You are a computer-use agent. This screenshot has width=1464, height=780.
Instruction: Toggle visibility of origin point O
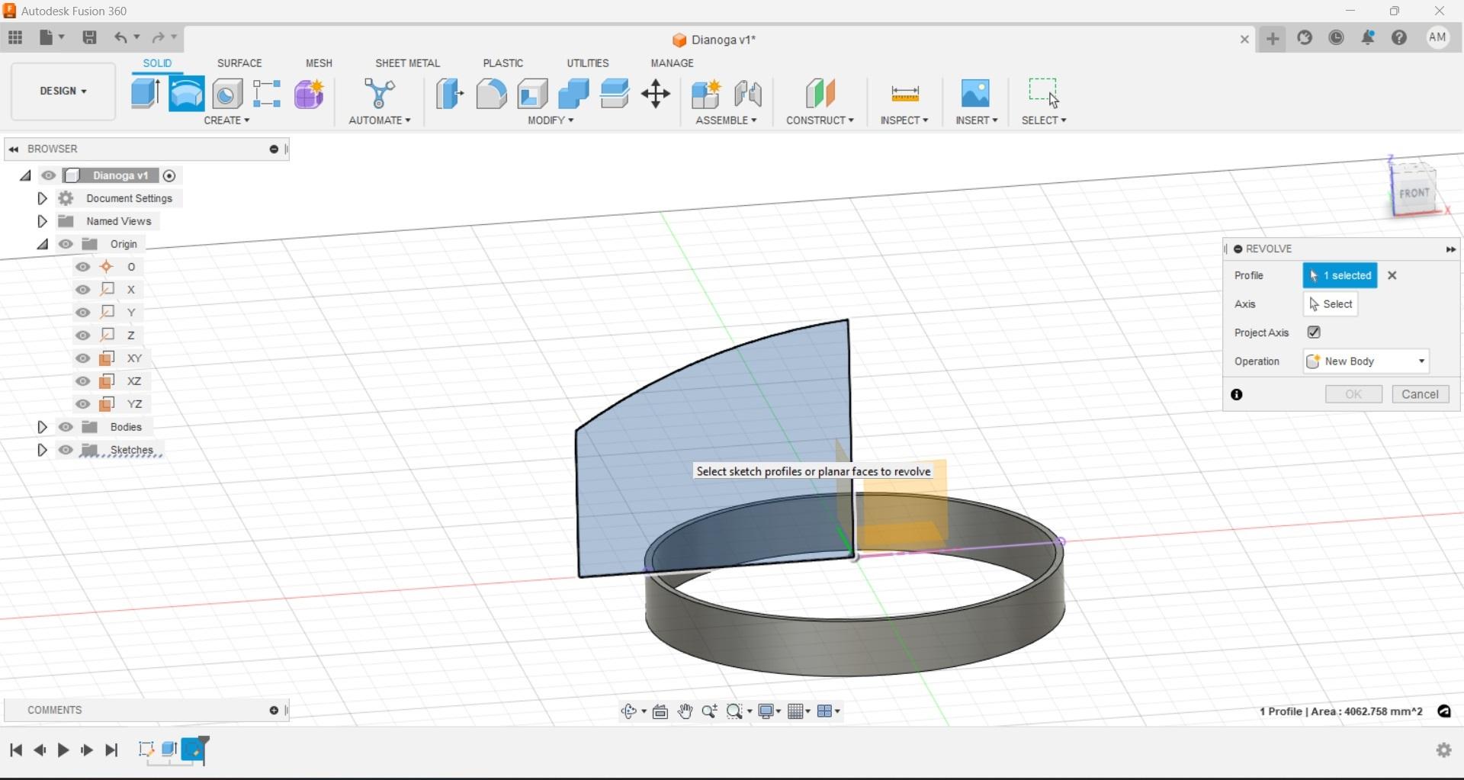83,267
